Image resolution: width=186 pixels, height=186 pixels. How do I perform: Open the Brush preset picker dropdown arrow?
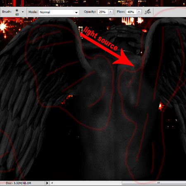point(23,12)
